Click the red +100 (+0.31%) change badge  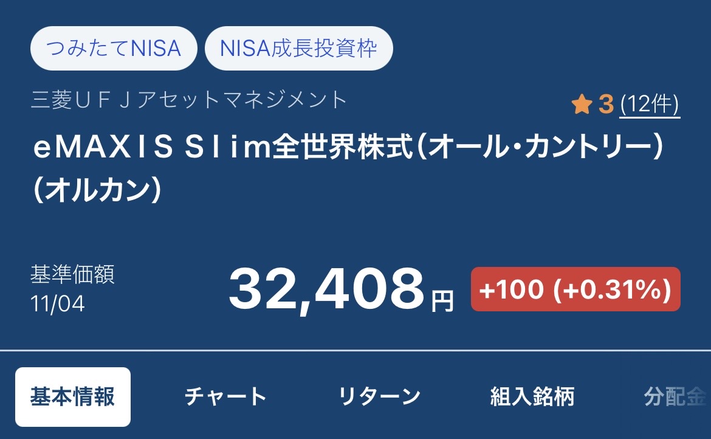click(575, 289)
